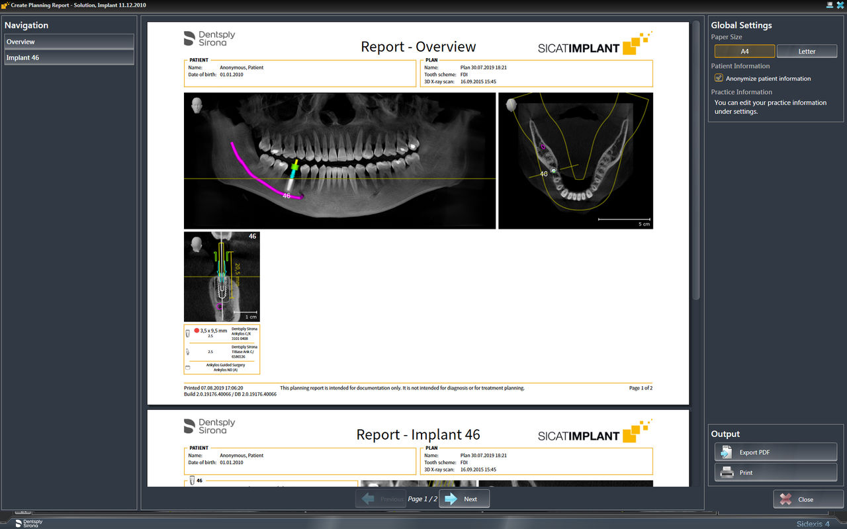Select Implant 46 in the Navigation panel
This screenshot has width=847, height=529.
tap(69, 57)
